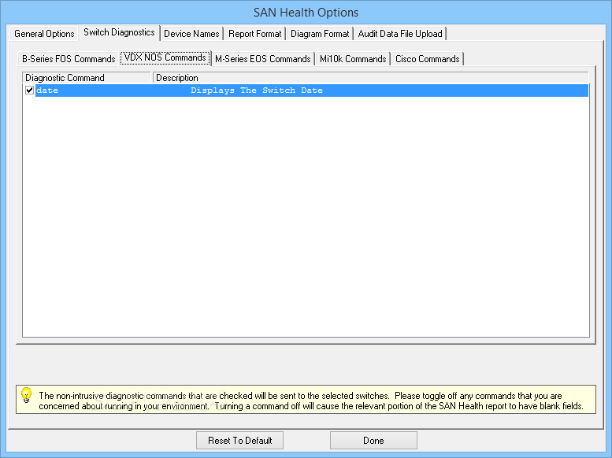Click the Description column header
Image resolution: width=612 pixels, height=458 pixels.
[x=370, y=78]
